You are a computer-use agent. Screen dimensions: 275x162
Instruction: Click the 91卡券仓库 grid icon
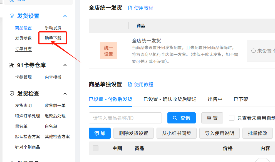(x=12, y=65)
